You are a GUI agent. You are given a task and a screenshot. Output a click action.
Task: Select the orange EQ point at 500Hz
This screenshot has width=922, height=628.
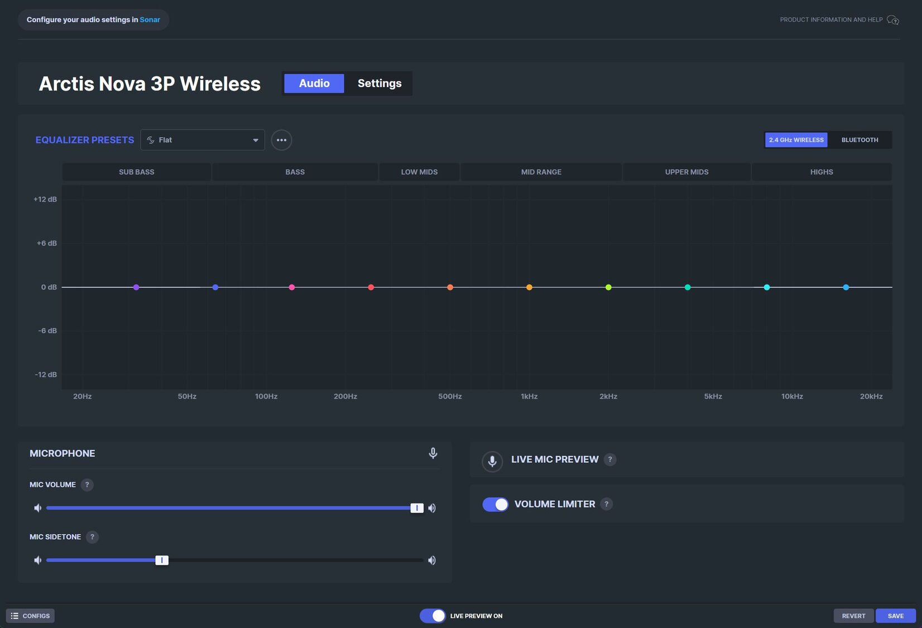tap(450, 287)
